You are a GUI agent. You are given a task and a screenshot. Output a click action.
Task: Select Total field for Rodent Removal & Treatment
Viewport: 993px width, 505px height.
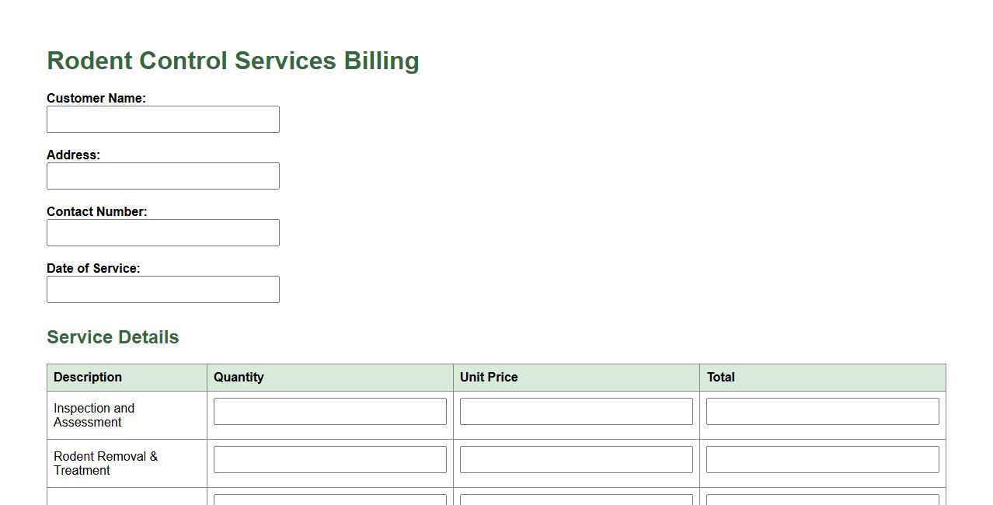pos(822,460)
